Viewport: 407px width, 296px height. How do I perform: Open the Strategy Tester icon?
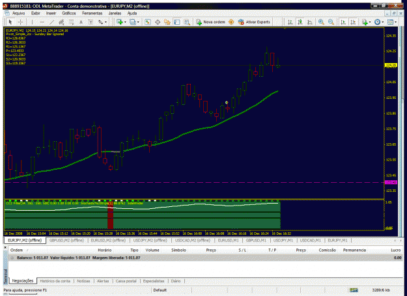point(187,22)
